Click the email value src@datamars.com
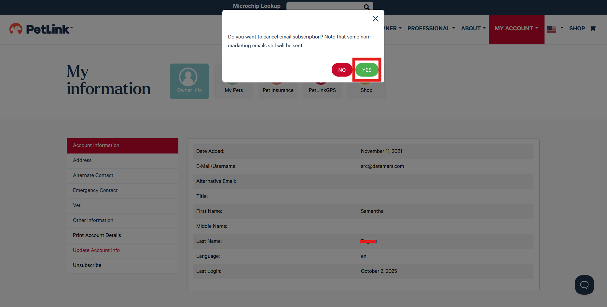 pyautogui.click(x=382, y=166)
